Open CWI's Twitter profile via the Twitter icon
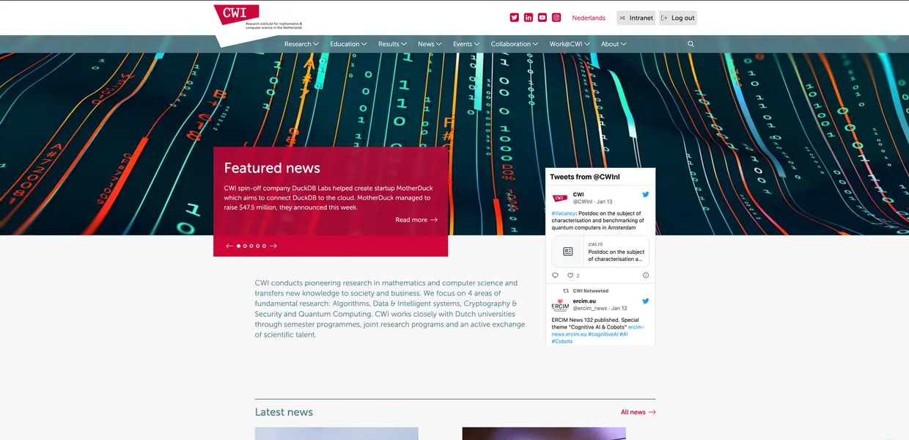 514,17
